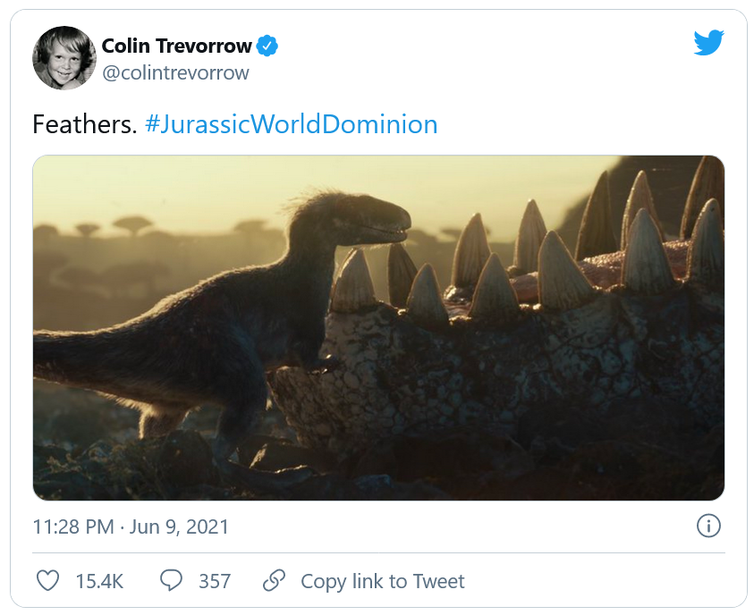Image resolution: width=754 pixels, height=615 pixels.
Task: Select "Copy link to Tweet"
Action: pos(383,581)
